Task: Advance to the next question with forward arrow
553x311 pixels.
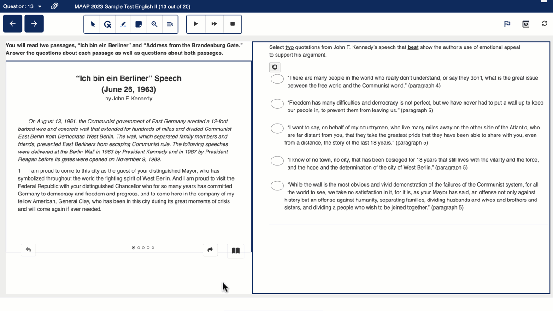Action: pos(34,24)
